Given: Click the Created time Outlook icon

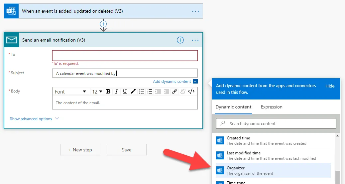Looking at the screenshot, I should click(x=220, y=140).
